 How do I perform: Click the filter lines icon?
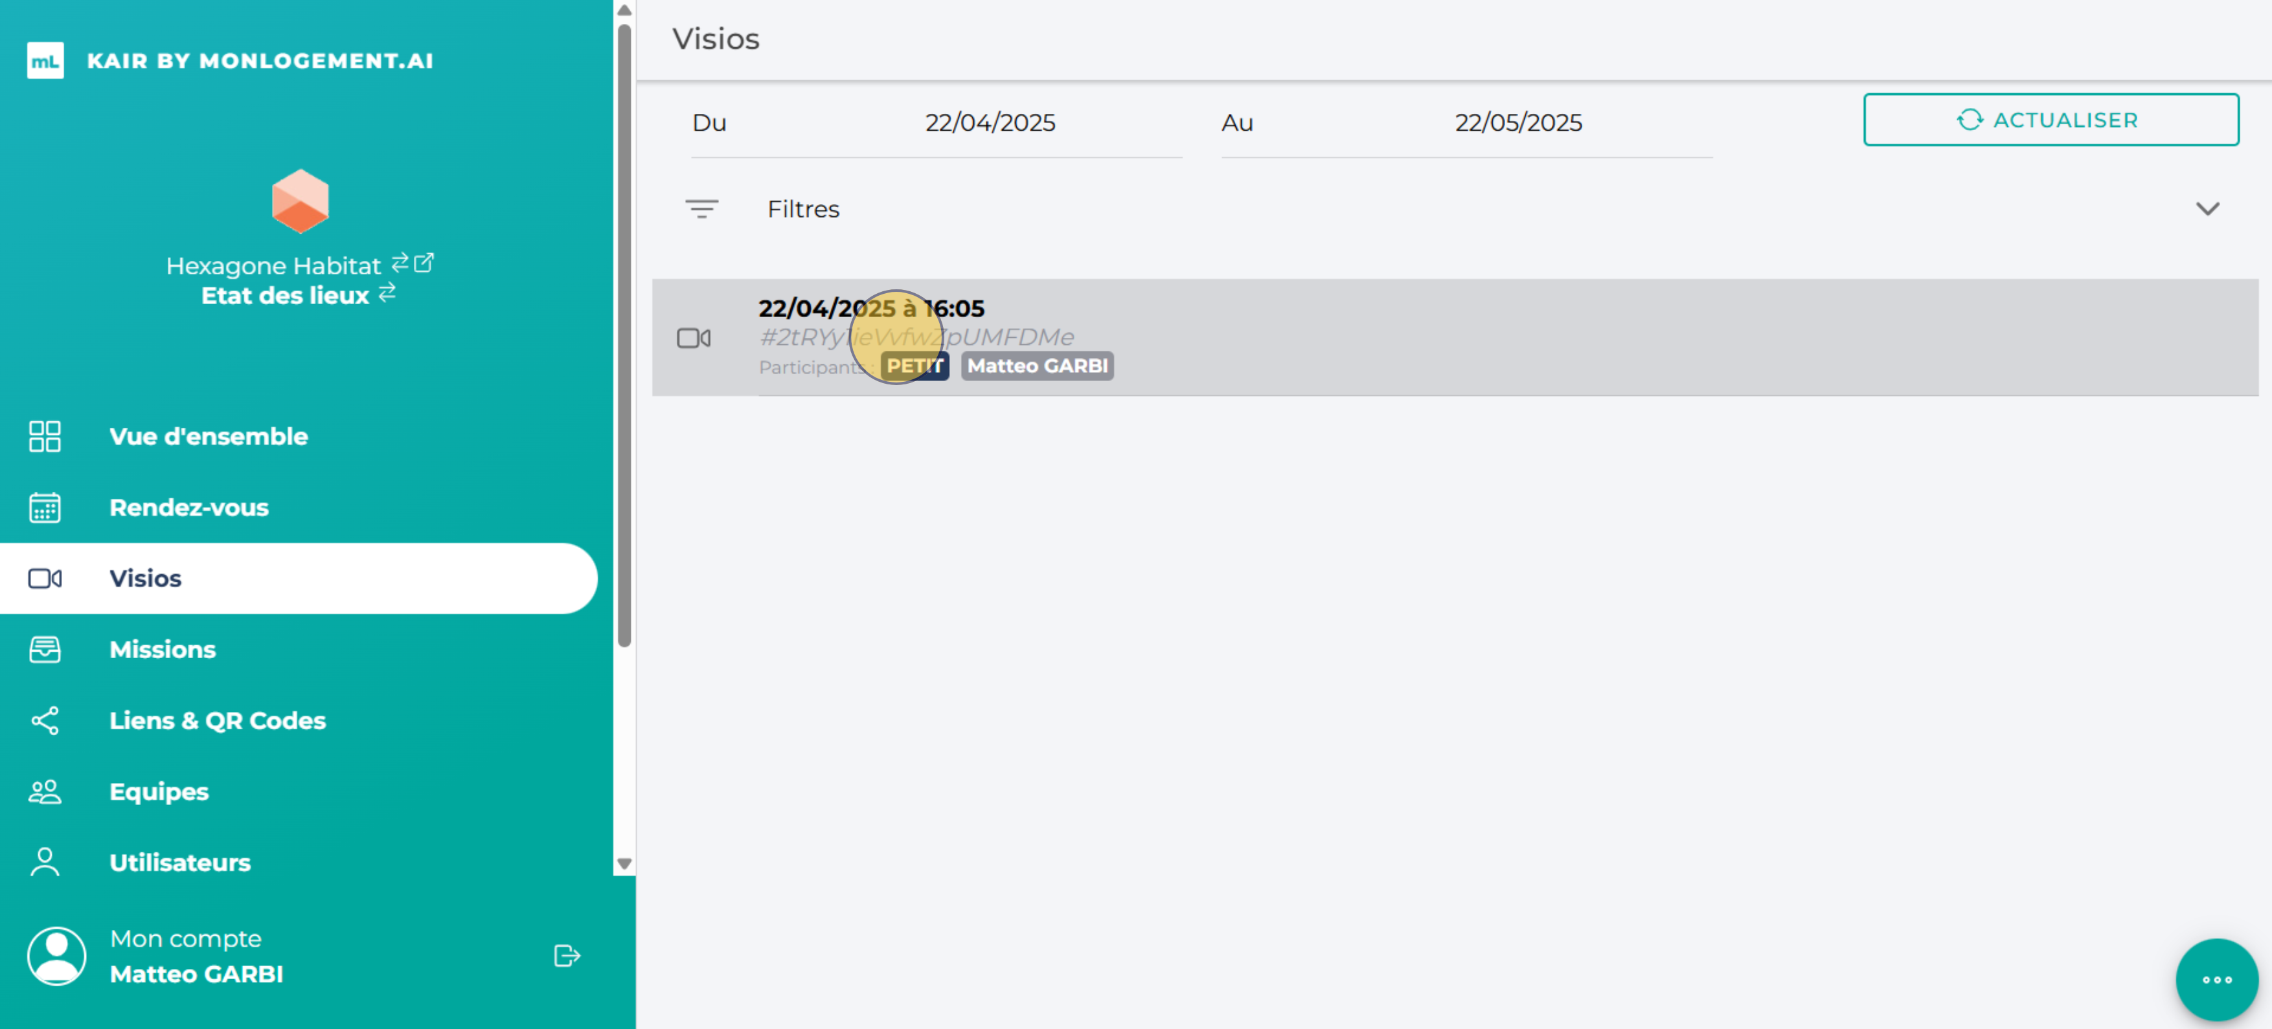(701, 209)
